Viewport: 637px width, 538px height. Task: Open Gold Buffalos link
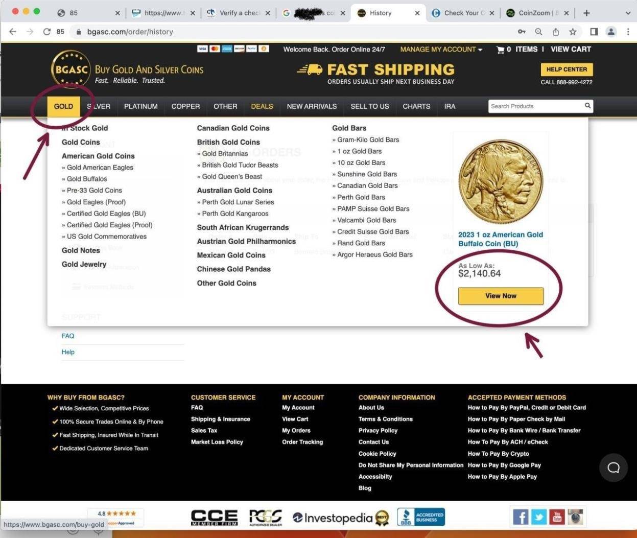tap(87, 179)
